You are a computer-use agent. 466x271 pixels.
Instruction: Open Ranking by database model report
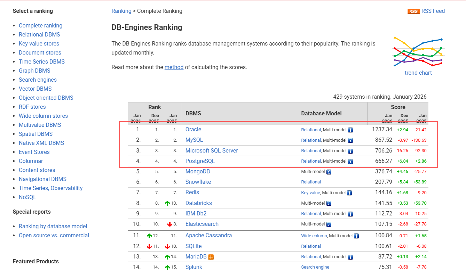coord(53,226)
